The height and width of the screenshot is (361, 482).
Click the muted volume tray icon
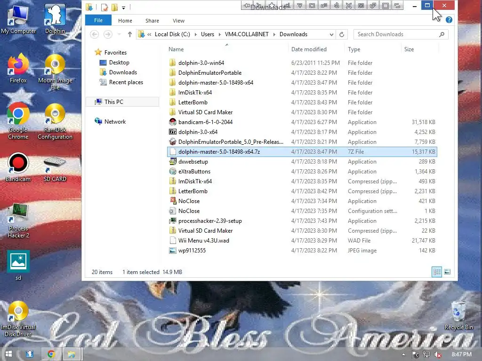point(438,354)
